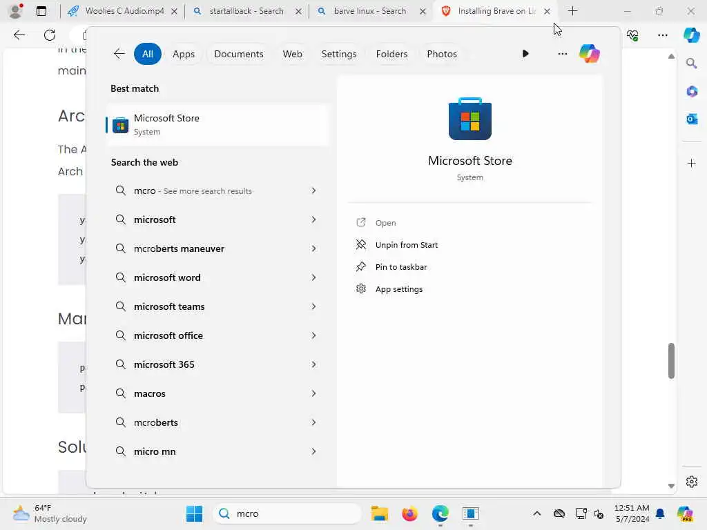The image size is (707, 530).
Task: Click the Edge profile avatar
Action: 15,11
